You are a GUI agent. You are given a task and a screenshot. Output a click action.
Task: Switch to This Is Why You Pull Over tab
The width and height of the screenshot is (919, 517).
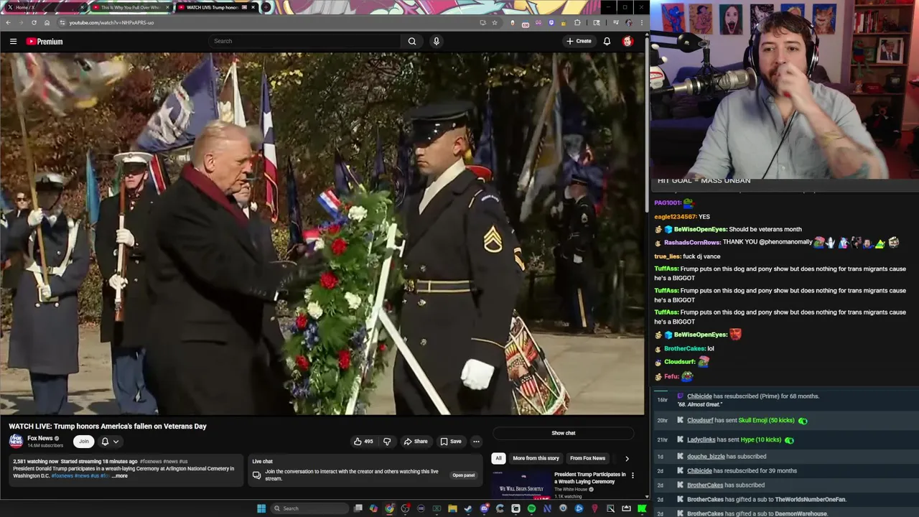[131, 7]
